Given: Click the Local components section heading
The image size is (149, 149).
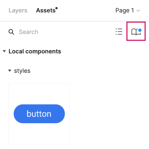Looking at the screenshot, I should [x=35, y=51].
